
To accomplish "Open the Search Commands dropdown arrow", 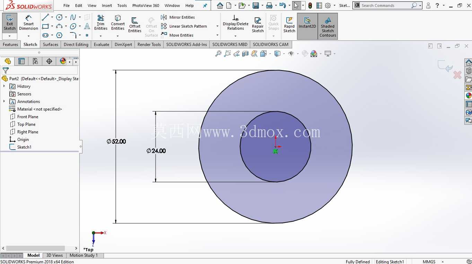I will [420, 6].
